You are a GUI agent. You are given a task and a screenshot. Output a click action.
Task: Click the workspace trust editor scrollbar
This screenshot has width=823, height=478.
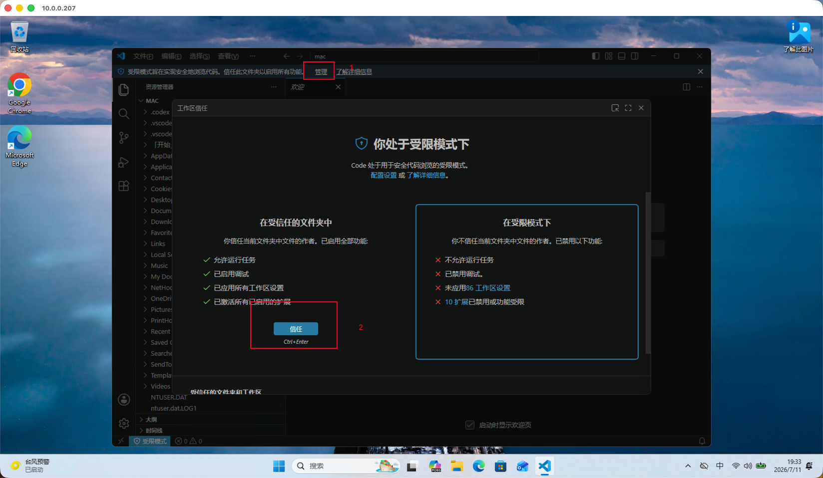pos(648,273)
